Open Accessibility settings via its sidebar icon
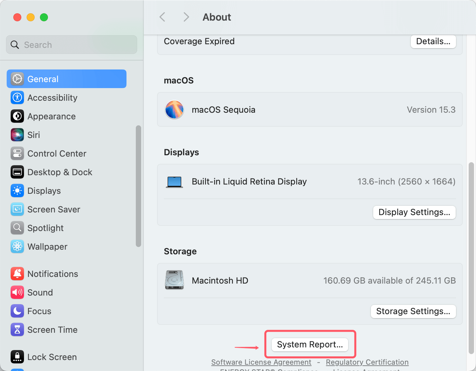Viewport: 476px width, 371px height. click(x=17, y=97)
